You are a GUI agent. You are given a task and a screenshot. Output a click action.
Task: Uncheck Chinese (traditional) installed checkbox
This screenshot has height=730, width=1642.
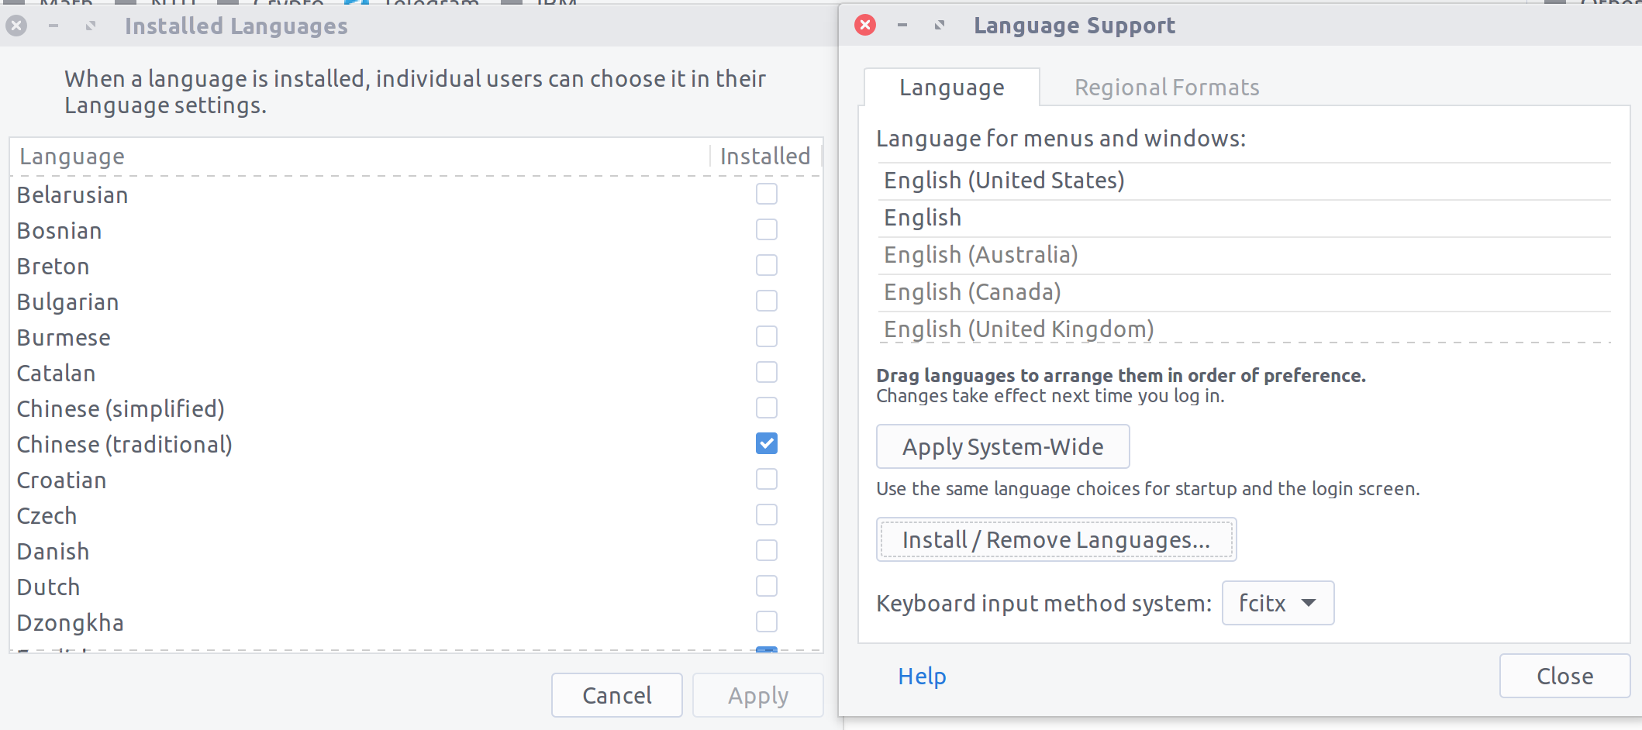pos(766,443)
